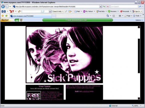Click the Yahoo toolbar highlighter icon
Viewport: 145px width, 108px height.
(x=66, y=11)
